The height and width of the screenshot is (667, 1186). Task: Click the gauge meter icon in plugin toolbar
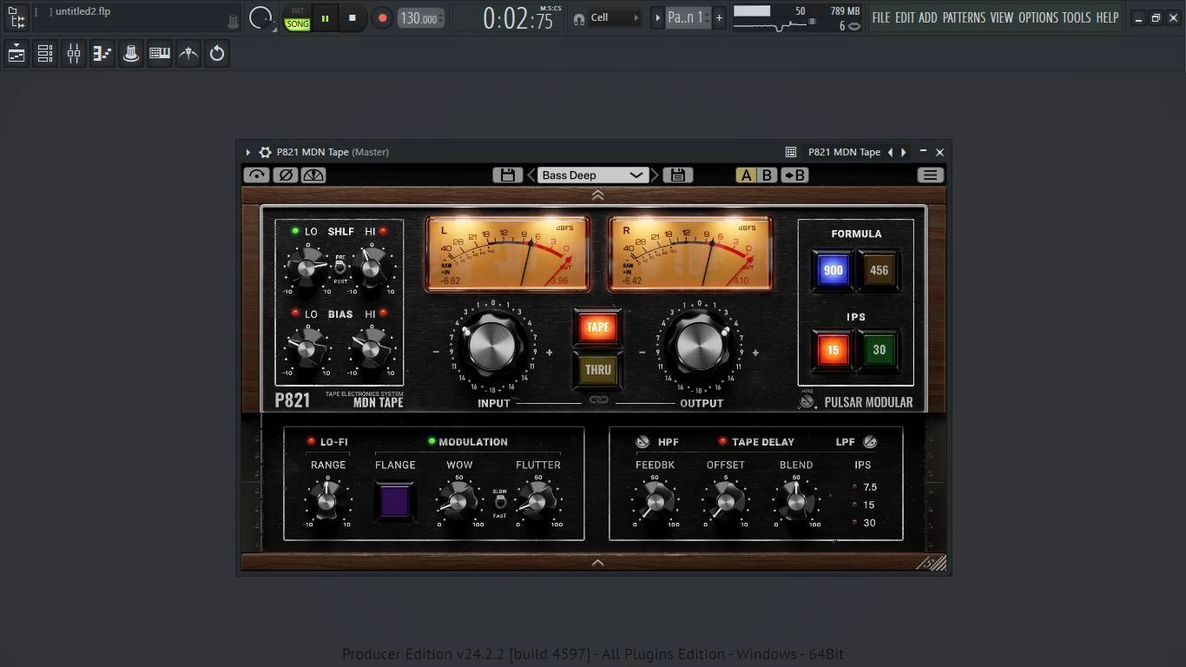pyautogui.click(x=313, y=175)
